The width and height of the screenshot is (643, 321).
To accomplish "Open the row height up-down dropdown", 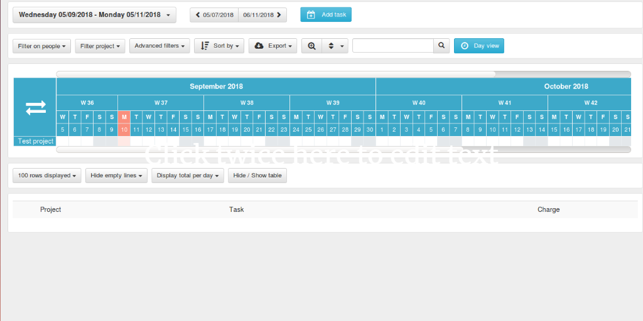I will (335, 46).
